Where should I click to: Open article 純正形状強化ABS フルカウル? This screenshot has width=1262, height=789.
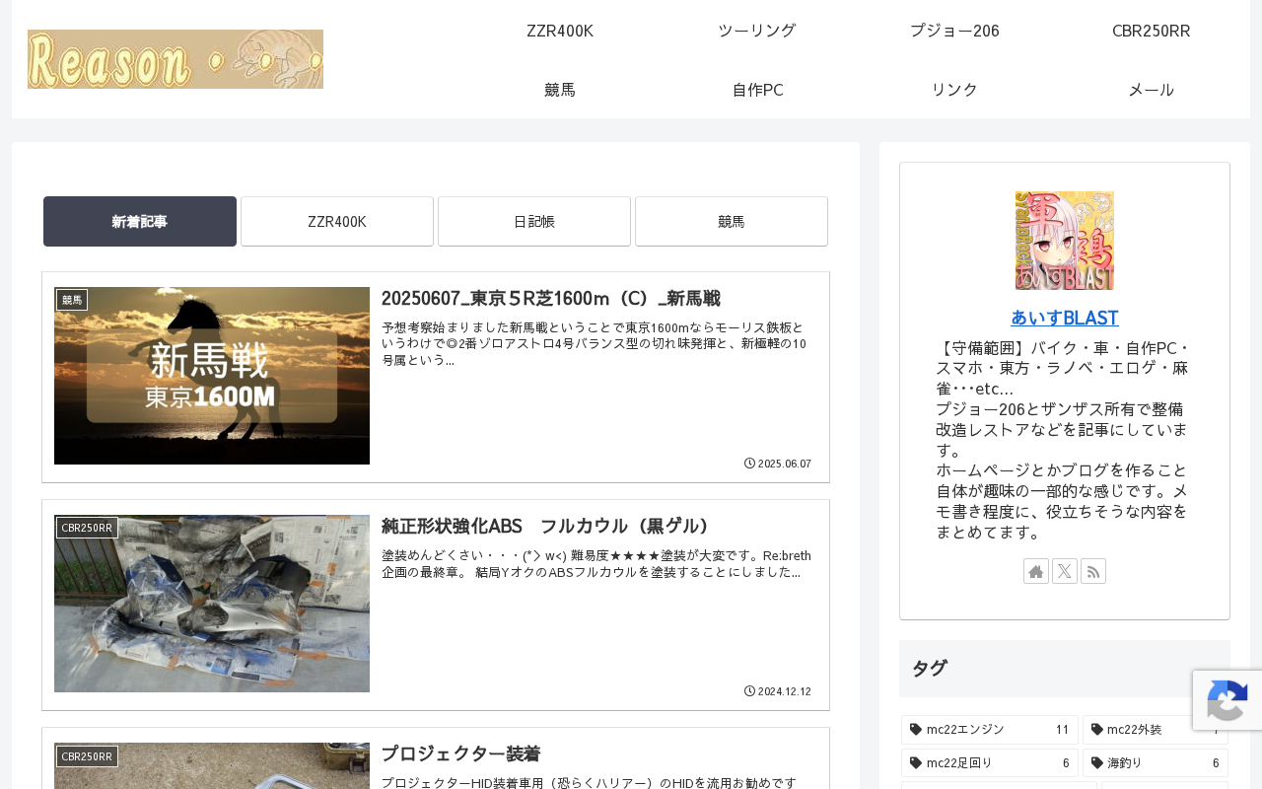point(546,526)
